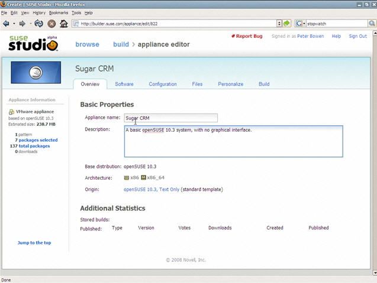377x283 pixels.
Task: Click the appliance thumbnail image
Action: tap(36, 74)
